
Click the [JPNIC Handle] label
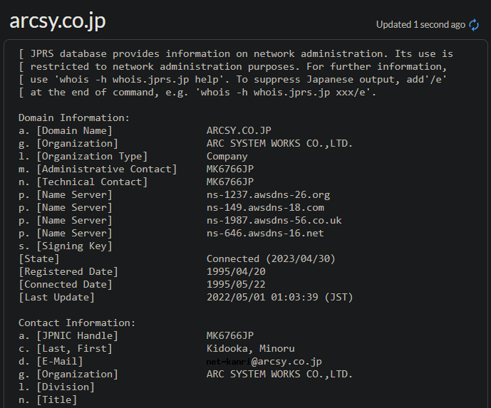[77, 335]
